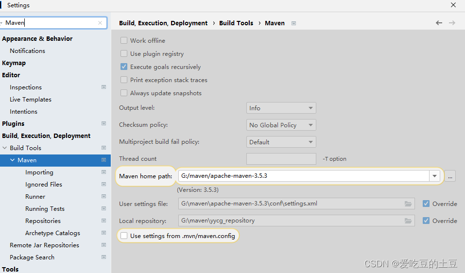Screen dimensions: 465x273
Task: Open Maven home path dropdown arrow
Action: pyautogui.click(x=434, y=176)
